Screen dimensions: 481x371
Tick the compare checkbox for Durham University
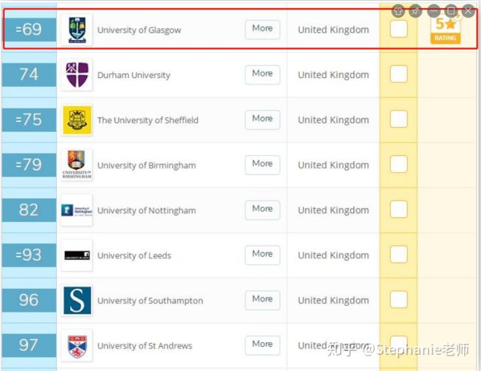tap(399, 74)
